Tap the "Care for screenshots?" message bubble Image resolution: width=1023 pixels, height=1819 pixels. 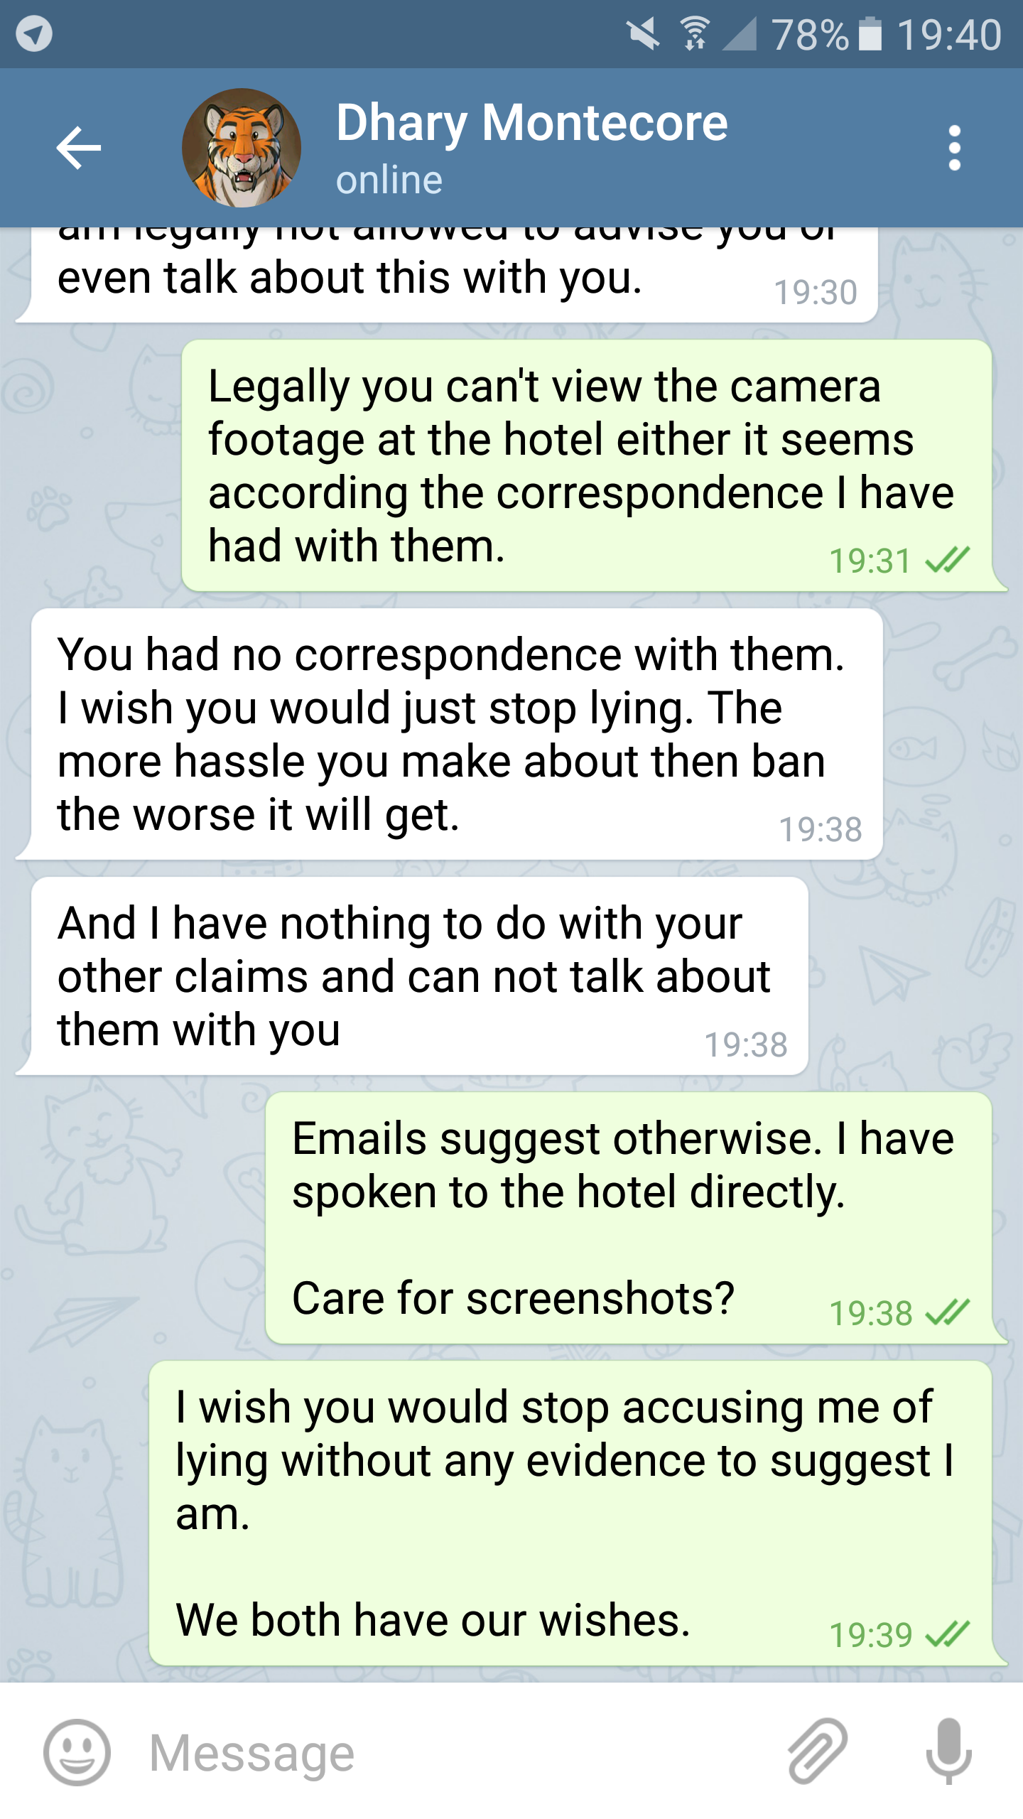click(x=628, y=1218)
